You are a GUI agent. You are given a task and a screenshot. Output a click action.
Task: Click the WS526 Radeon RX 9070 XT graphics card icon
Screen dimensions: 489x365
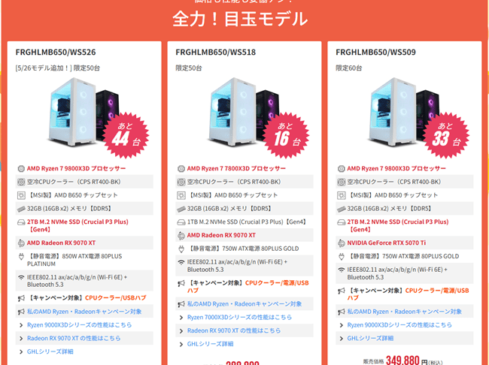21,243
